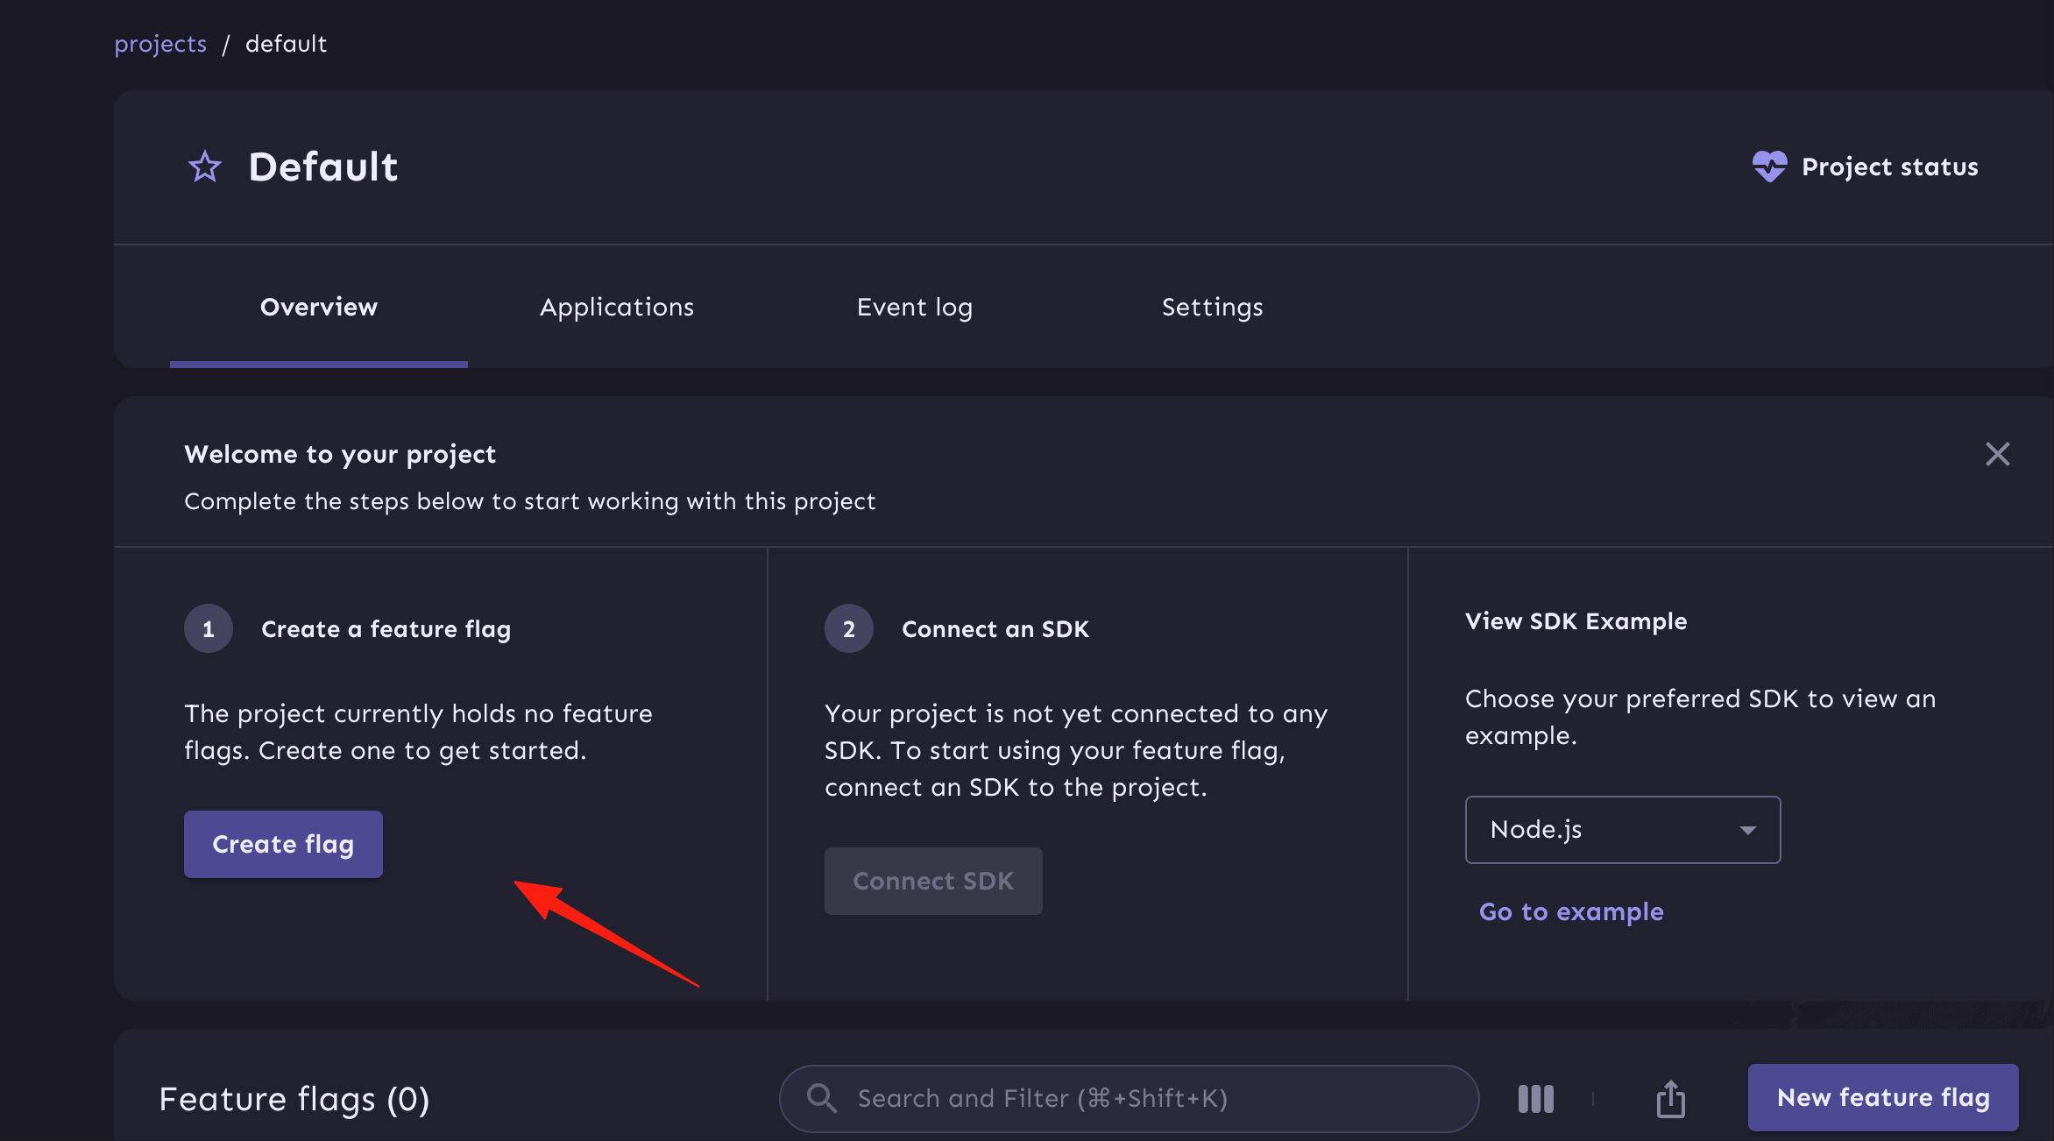This screenshot has width=2054, height=1141.
Task: Click the Create flag button
Action: 283,844
